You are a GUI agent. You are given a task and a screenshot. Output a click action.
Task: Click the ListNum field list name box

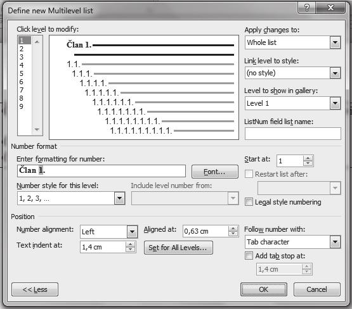[x=293, y=134]
